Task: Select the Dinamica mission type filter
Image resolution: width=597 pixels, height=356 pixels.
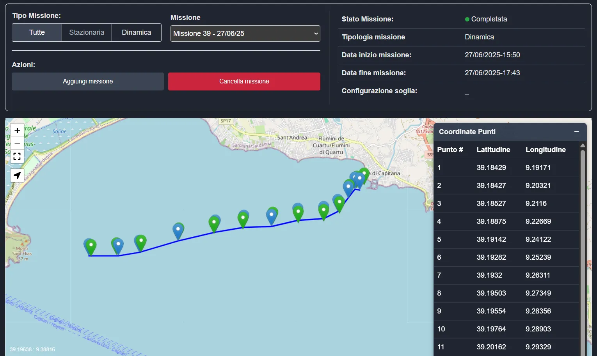Action: click(x=137, y=32)
